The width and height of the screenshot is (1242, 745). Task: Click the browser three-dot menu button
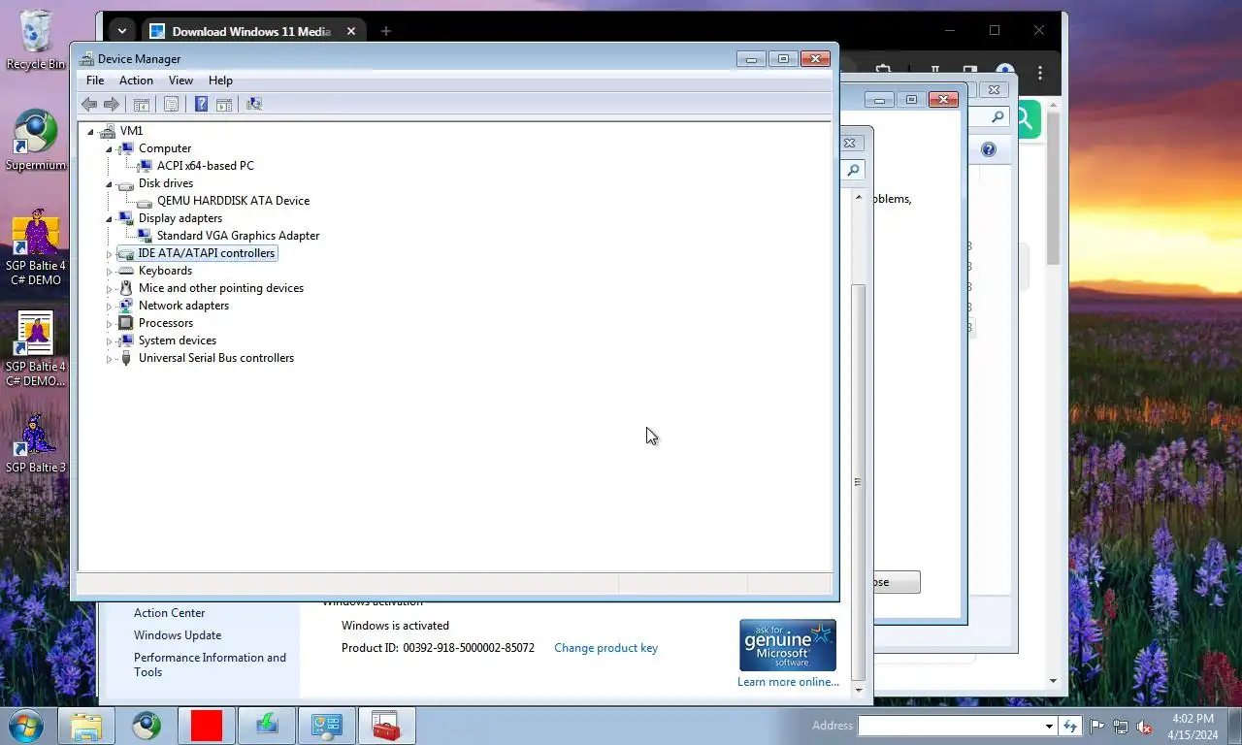click(1040, 73)
